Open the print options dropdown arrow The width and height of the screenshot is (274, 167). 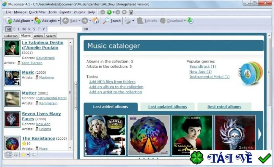click(133, 21)
